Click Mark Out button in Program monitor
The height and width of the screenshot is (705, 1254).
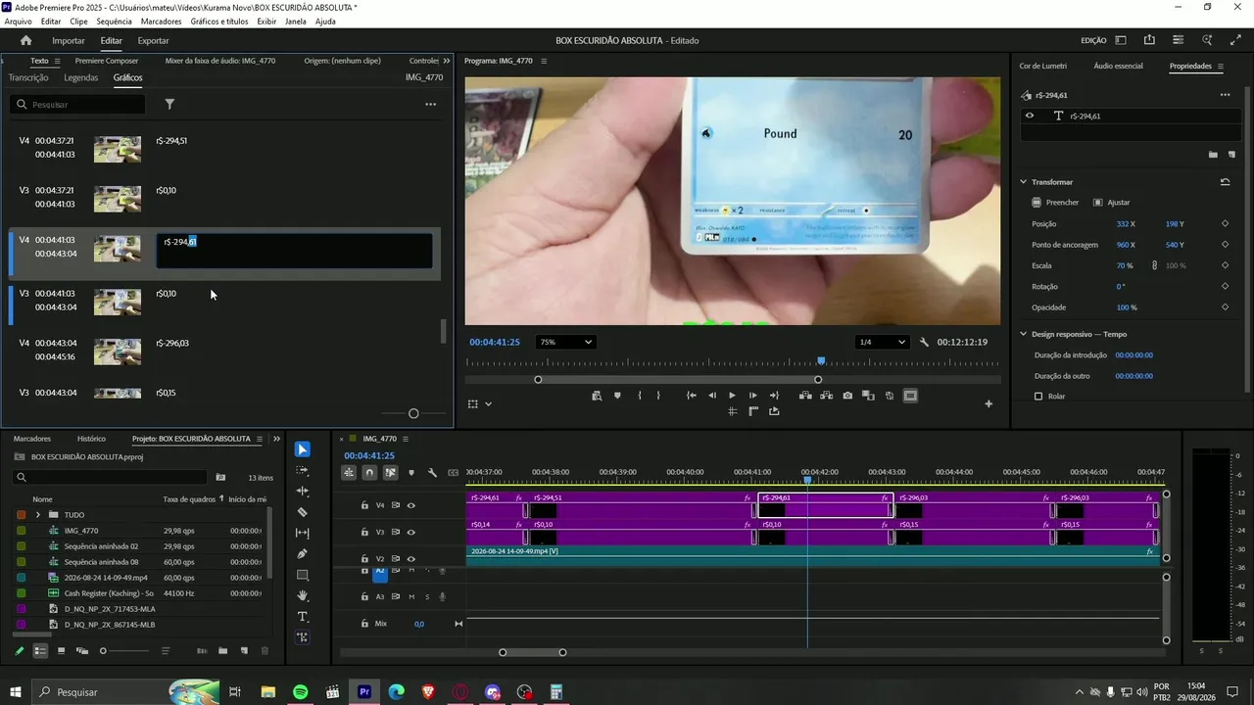658,396
